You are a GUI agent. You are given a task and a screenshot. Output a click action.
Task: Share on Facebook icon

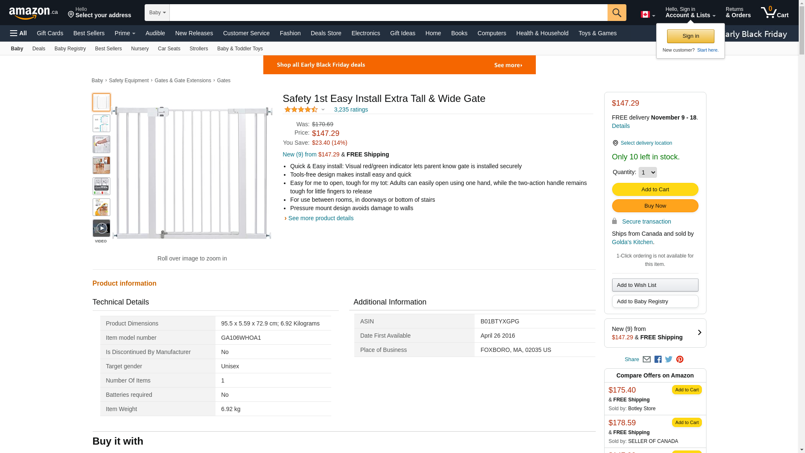click(658, 359)
